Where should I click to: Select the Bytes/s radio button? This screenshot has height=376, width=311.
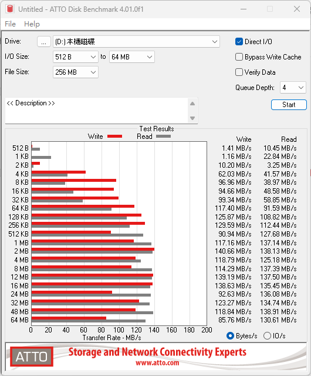point(230,336)
